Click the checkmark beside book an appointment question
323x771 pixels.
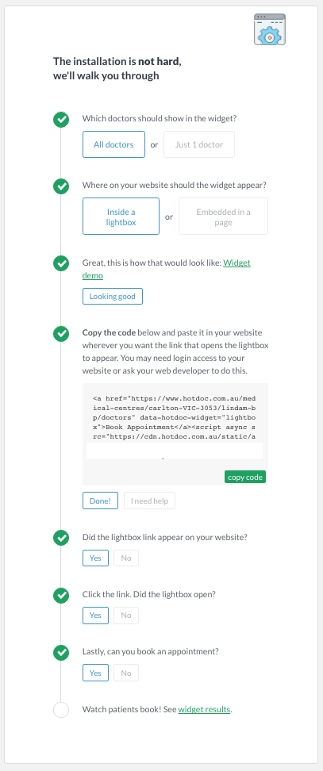pos(61,653)
